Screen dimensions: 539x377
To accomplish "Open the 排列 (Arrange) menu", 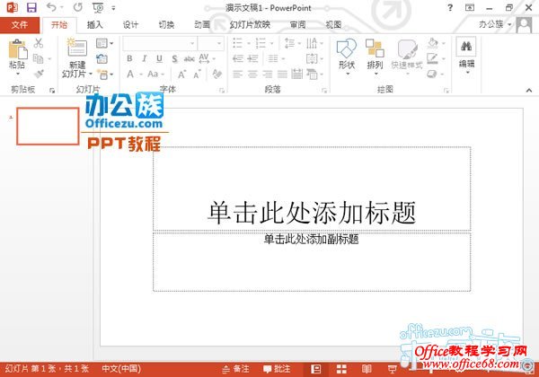I will coord(375,57).
